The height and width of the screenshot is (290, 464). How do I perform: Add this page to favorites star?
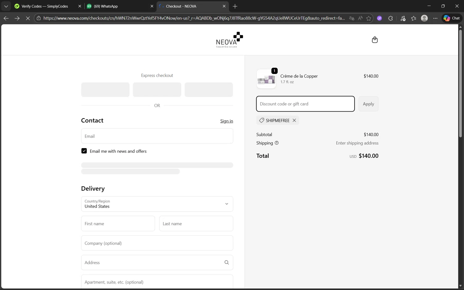tap(369, 18)
